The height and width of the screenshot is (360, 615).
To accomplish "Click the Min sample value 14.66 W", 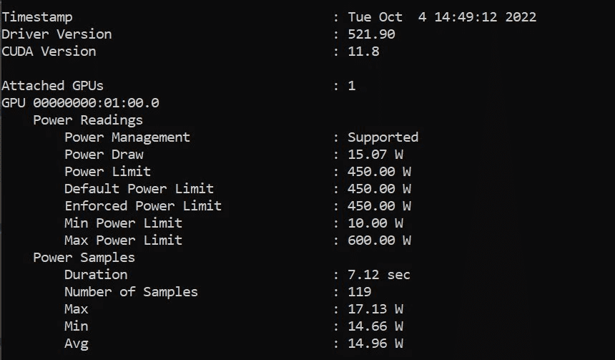I will tap(375, 326).
